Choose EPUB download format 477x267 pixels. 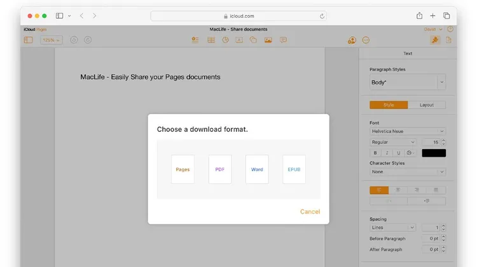click(294, 169)
